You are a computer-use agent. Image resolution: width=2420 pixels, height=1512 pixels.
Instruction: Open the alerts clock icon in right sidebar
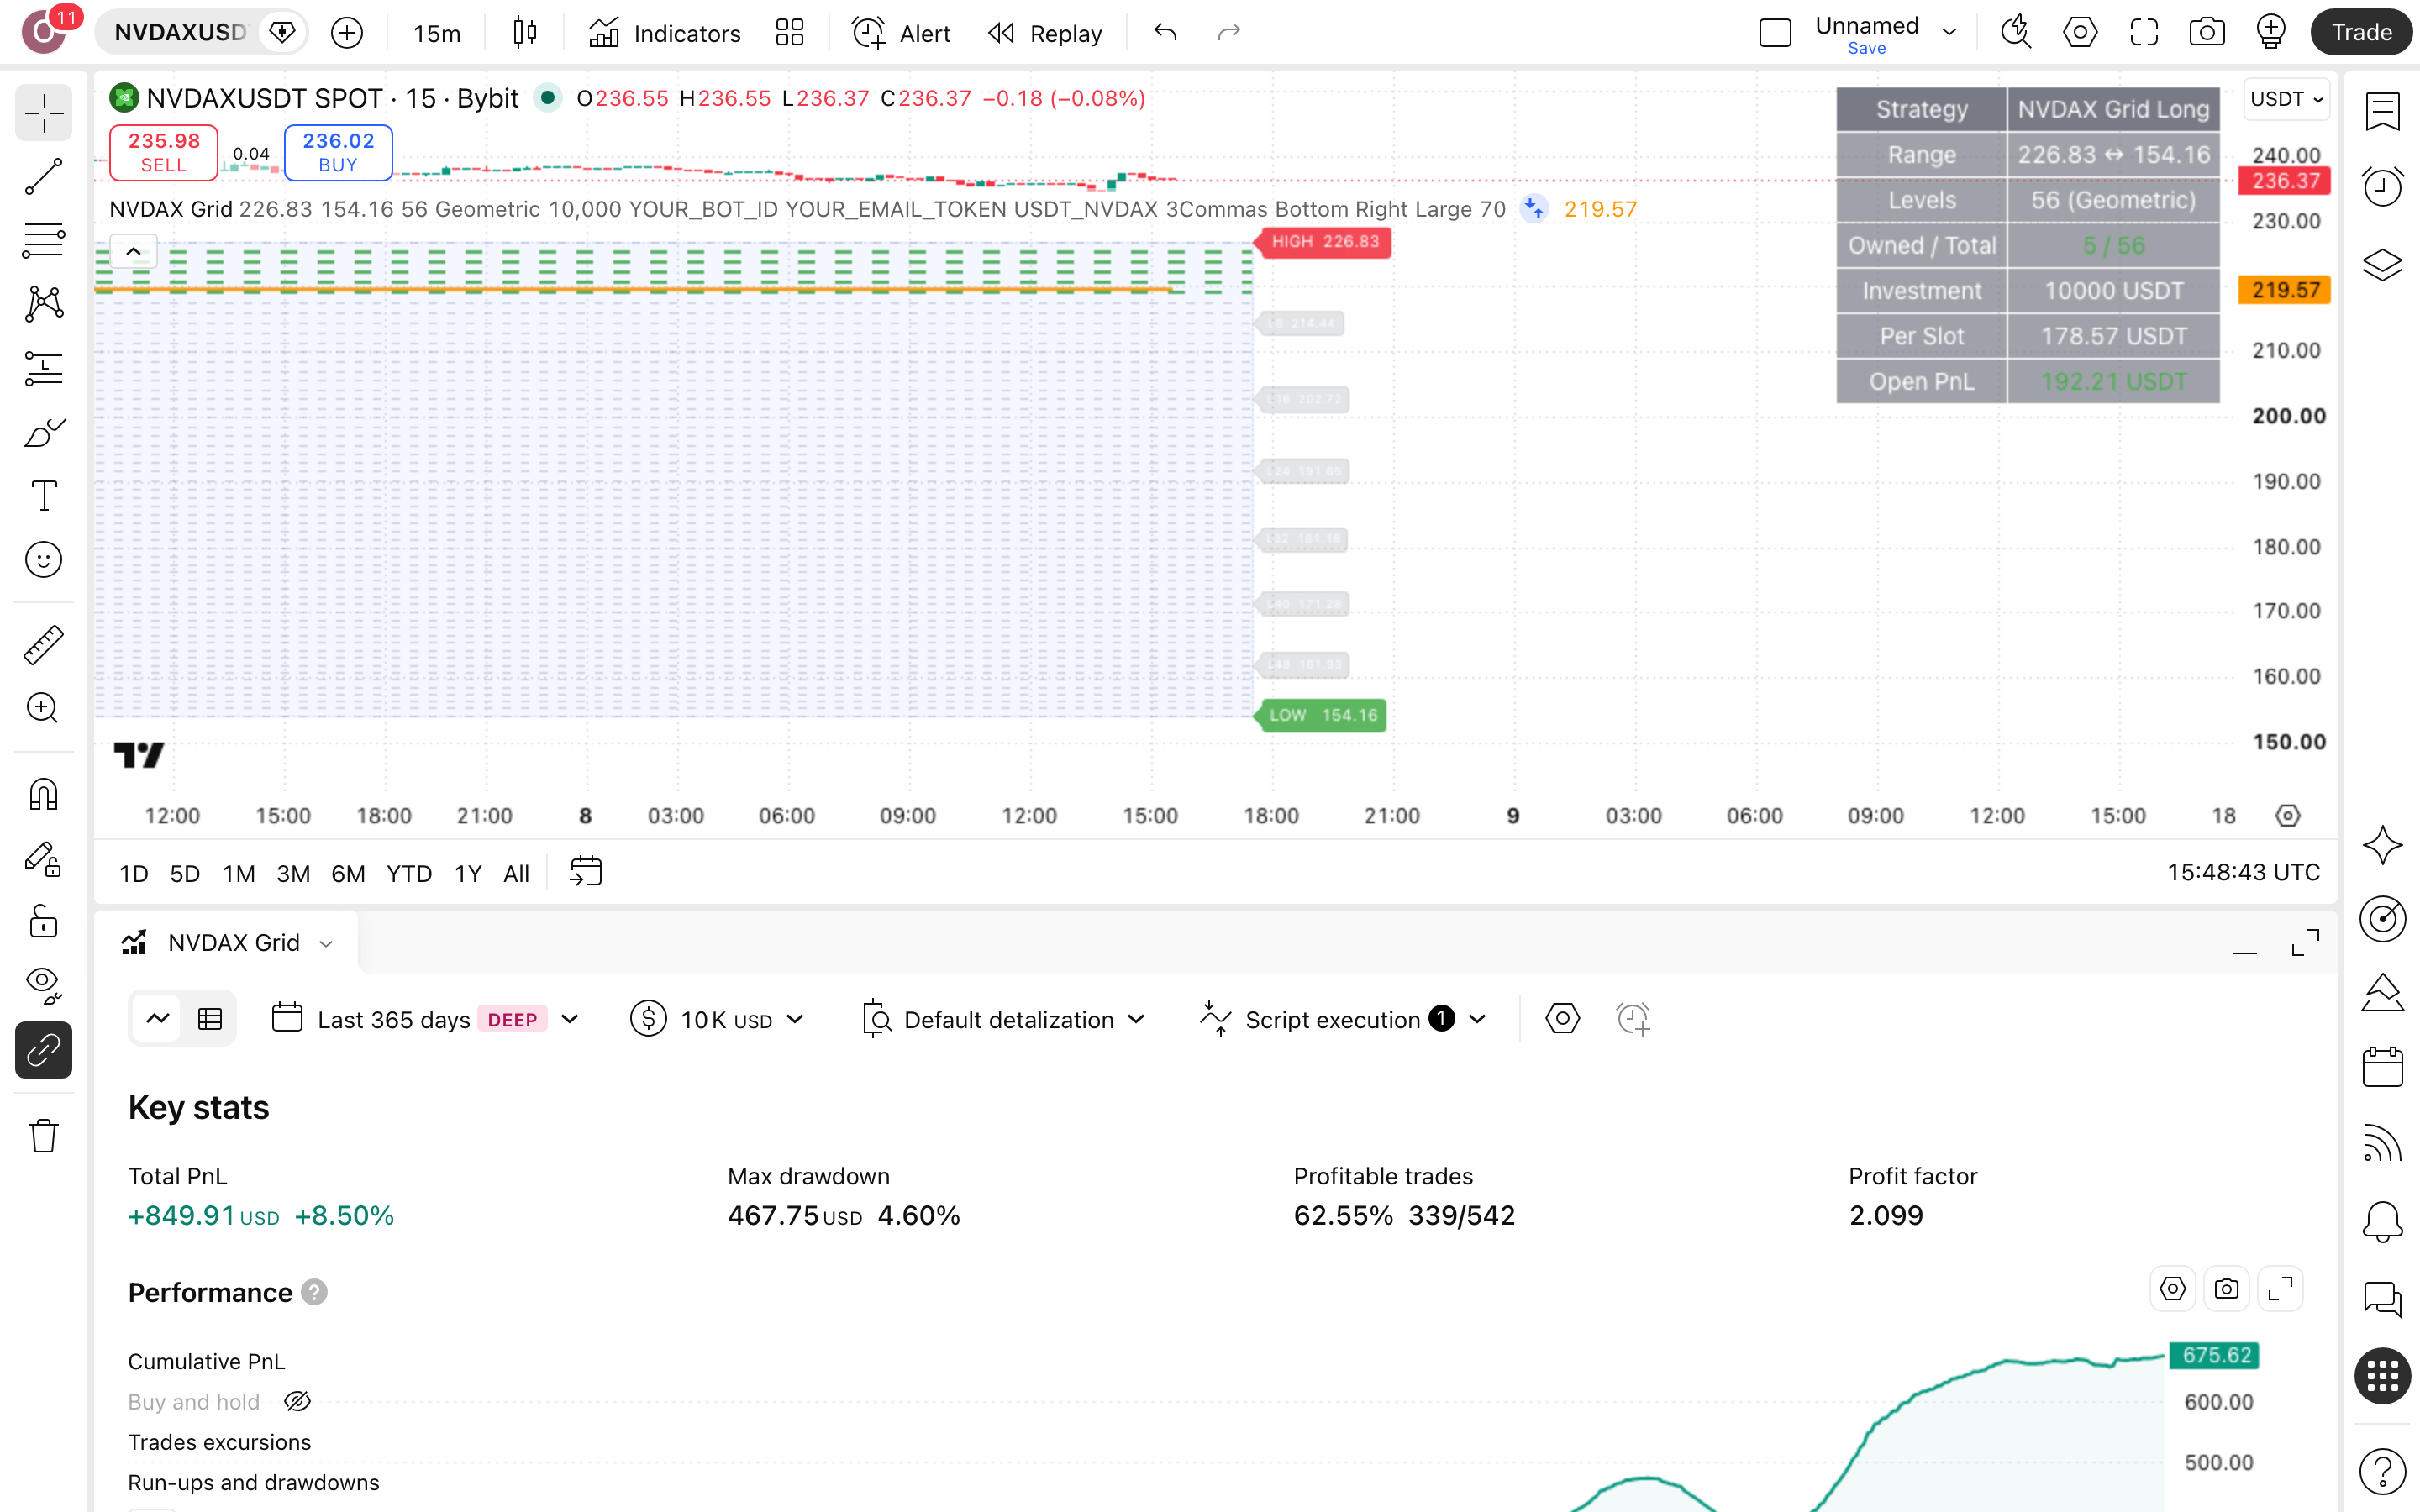click(x=2382, y=186)
